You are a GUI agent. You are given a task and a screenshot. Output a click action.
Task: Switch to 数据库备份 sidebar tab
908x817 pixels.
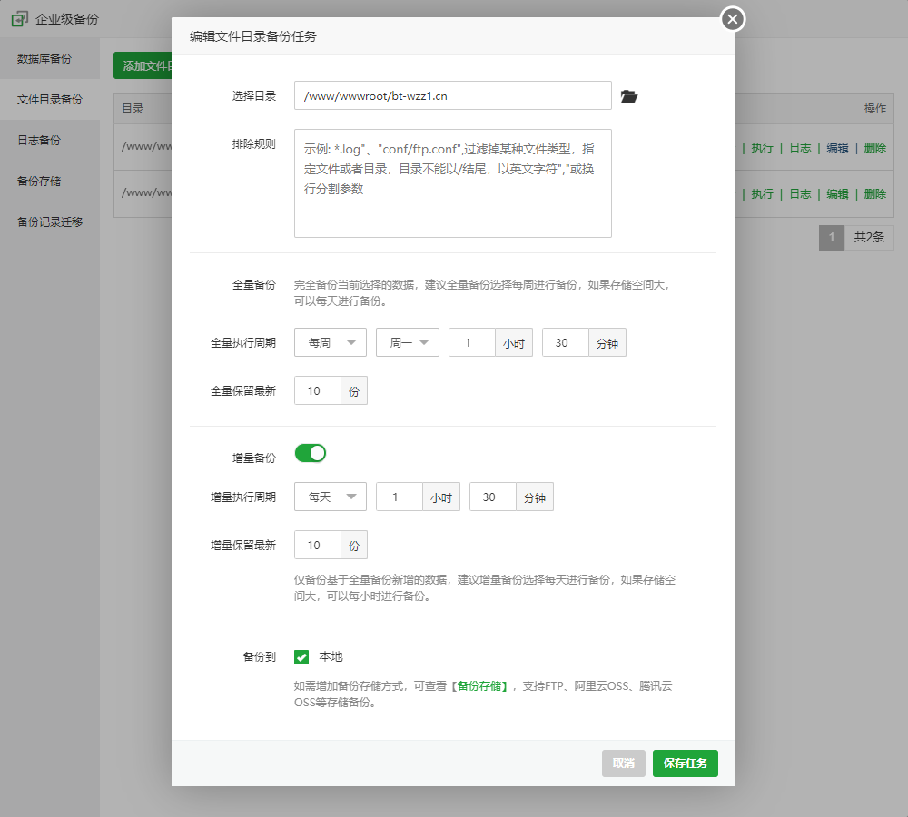[x=44, y=59]
